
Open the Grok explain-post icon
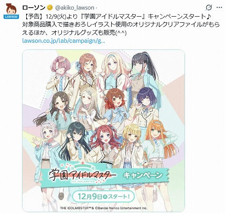click(x=209, y=8)
